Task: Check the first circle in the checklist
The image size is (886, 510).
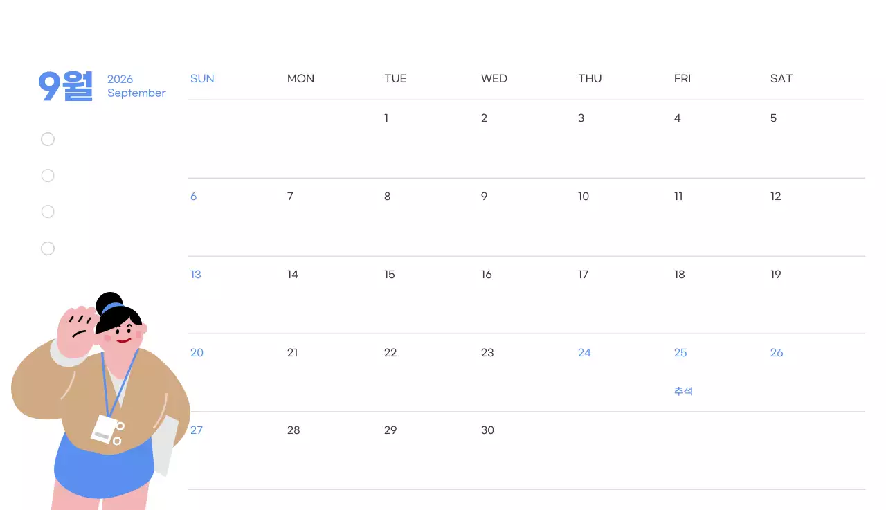Action: [x=48, y=140]
